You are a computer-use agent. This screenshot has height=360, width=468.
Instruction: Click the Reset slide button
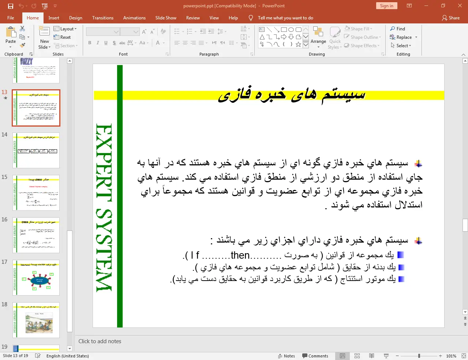pyautogui.click(x=62, y=37)
